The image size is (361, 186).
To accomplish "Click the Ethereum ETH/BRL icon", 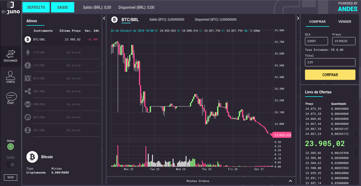I will 28,52.
